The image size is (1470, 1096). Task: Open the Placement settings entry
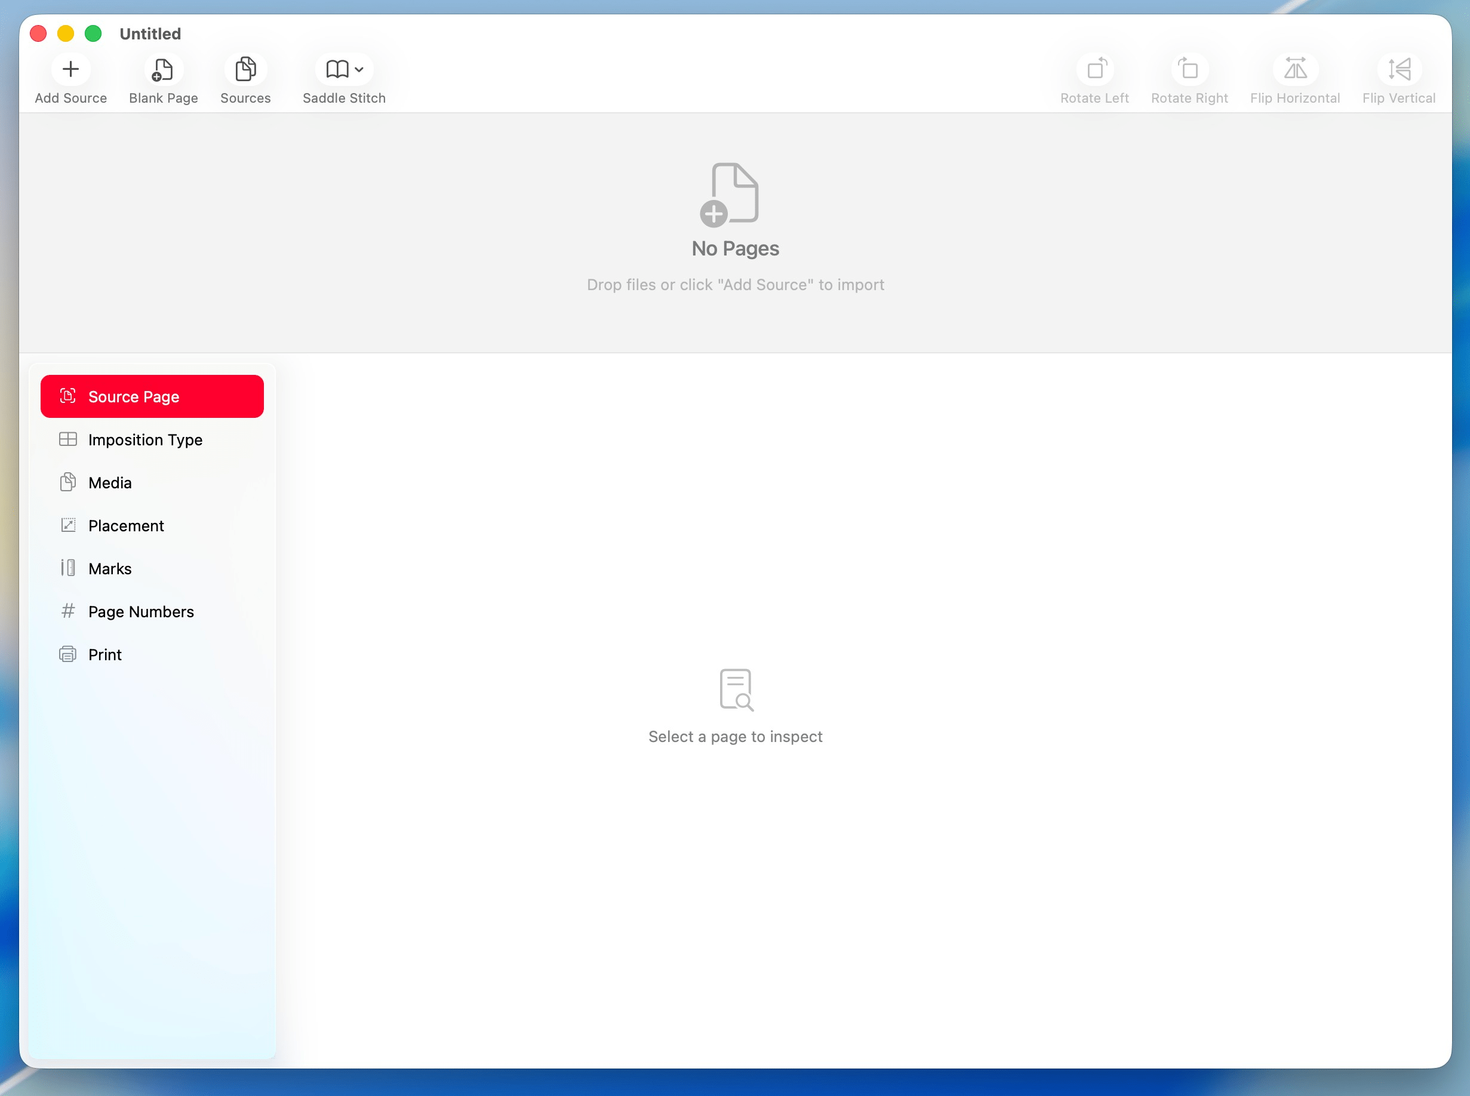pos(125,525)
